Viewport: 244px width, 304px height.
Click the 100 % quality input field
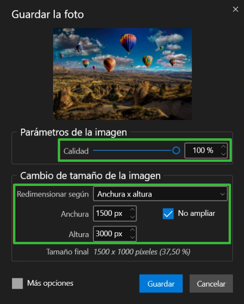(x=206, y=151)
